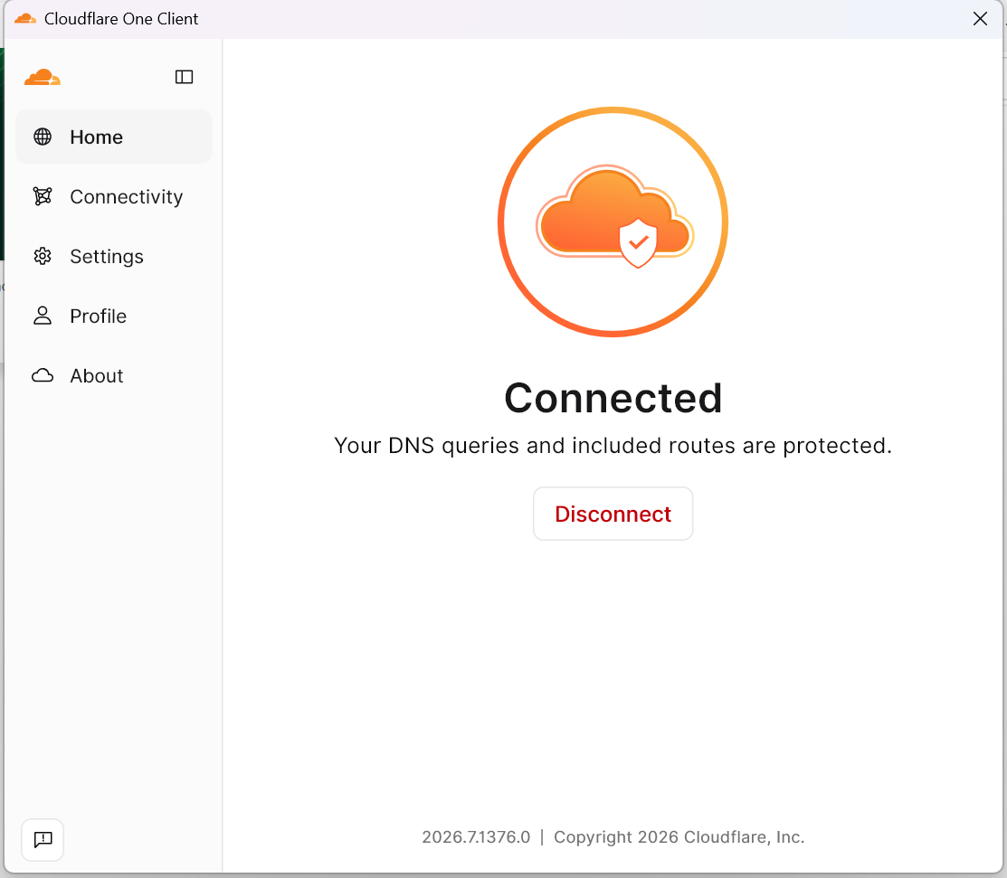This screenshot has height=878, width=1007.
Task: Click the Connected status heading
Action: (613, 398)
